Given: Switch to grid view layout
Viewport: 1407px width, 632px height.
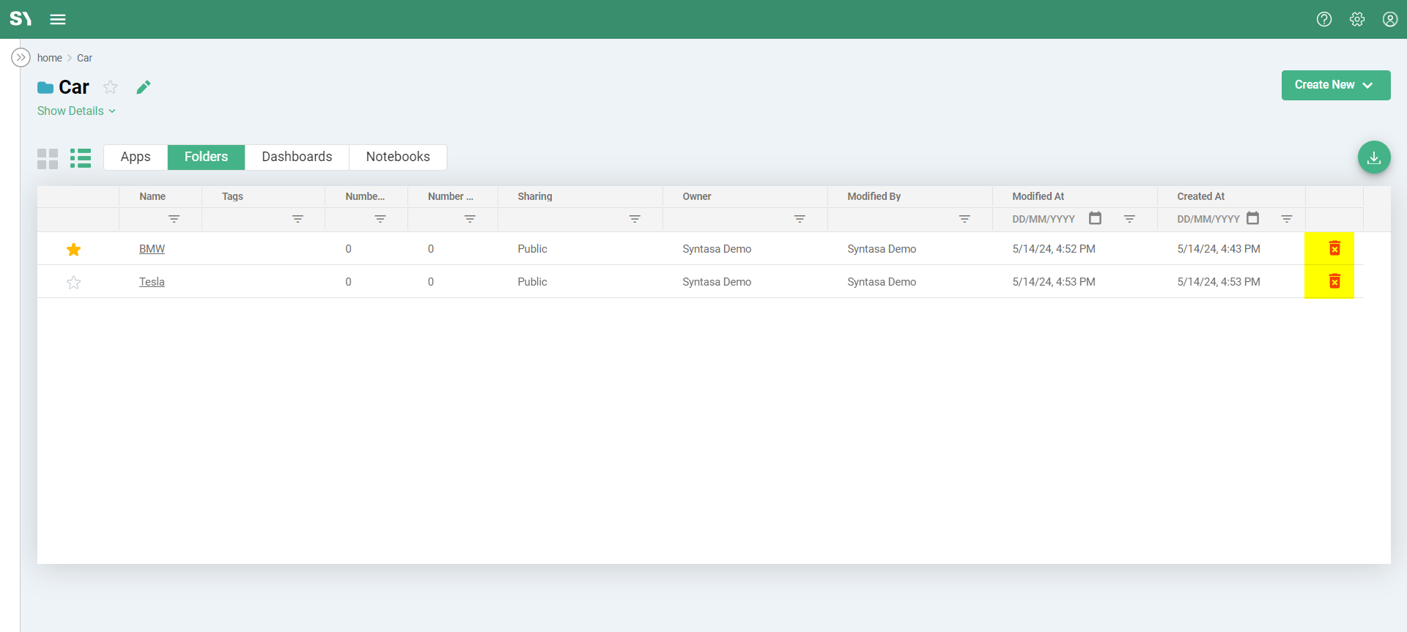Looking at the screenshot, I should pyautogui.click(x=48, y=158).
